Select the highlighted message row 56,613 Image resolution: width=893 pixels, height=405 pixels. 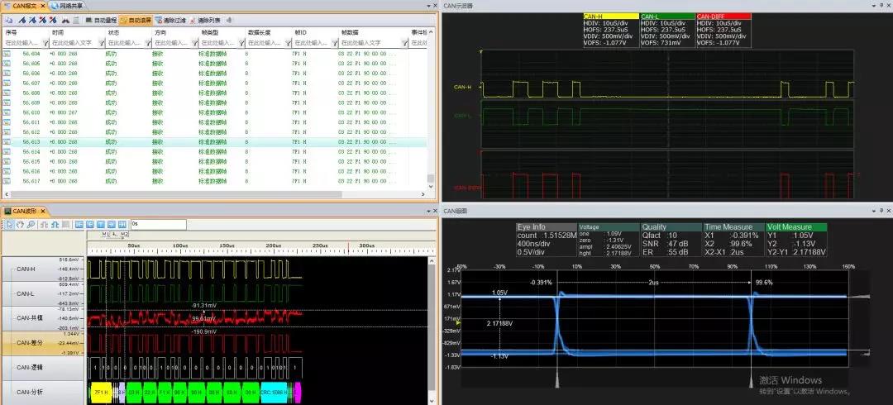tap(214, 142)
